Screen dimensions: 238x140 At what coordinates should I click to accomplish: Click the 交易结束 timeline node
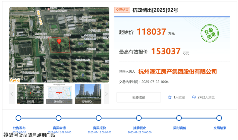point(219,118)
